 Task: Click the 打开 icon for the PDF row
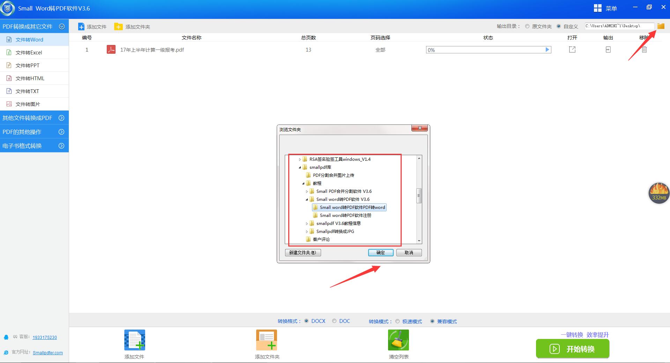572,50
